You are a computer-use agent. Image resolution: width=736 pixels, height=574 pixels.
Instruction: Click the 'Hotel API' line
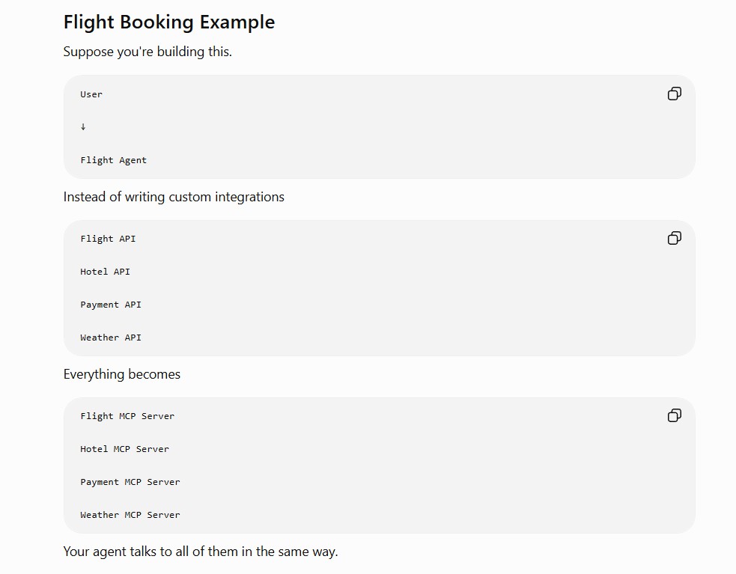105,272
